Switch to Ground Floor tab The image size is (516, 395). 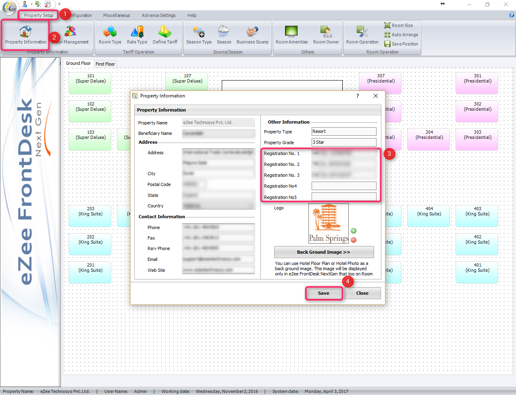tap(78, 63)
